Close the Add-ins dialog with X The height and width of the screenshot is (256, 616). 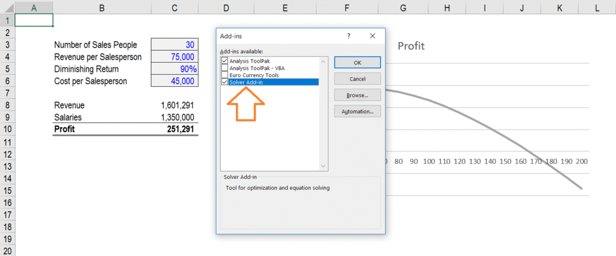(x=373, y=36)
